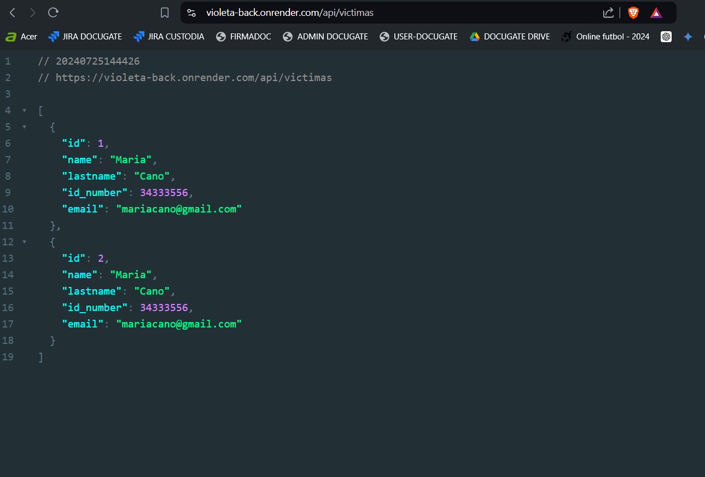This screenshot has width=705, height=477.
Task: Click the commented URL on line 2
Action: [185, 78]
